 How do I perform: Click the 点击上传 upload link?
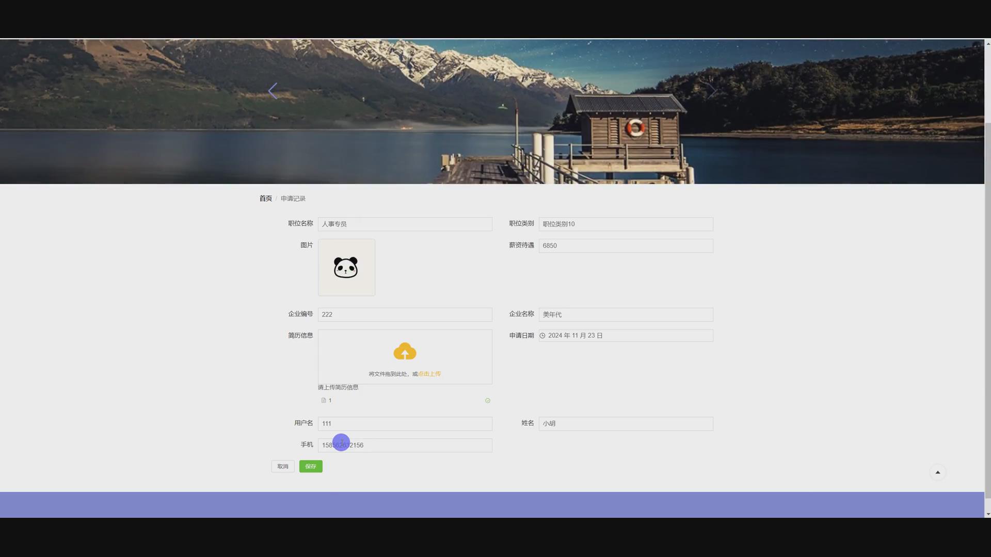[x=429, y=374]
